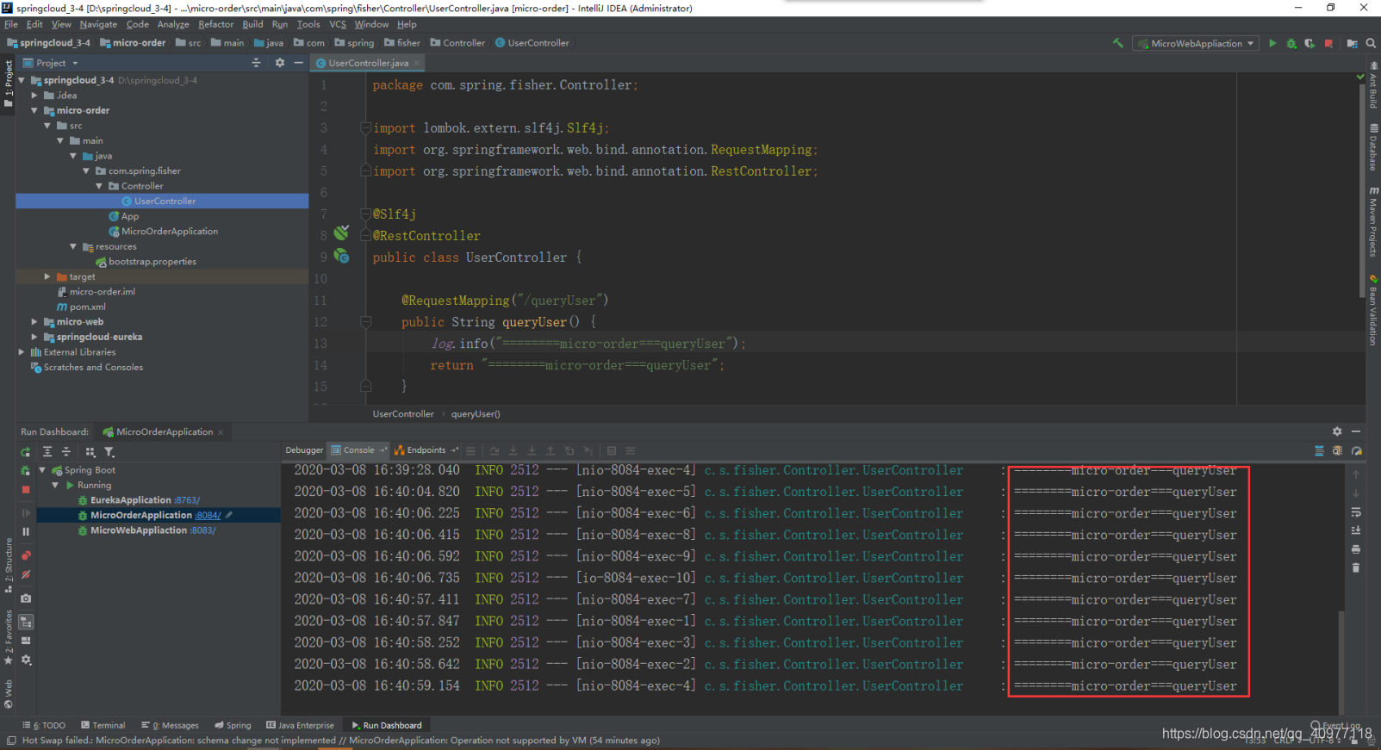Click queryUser() breadcrumb below editor
The width and height of the screenshot is (1381, 750).
(x=476, y=414)
